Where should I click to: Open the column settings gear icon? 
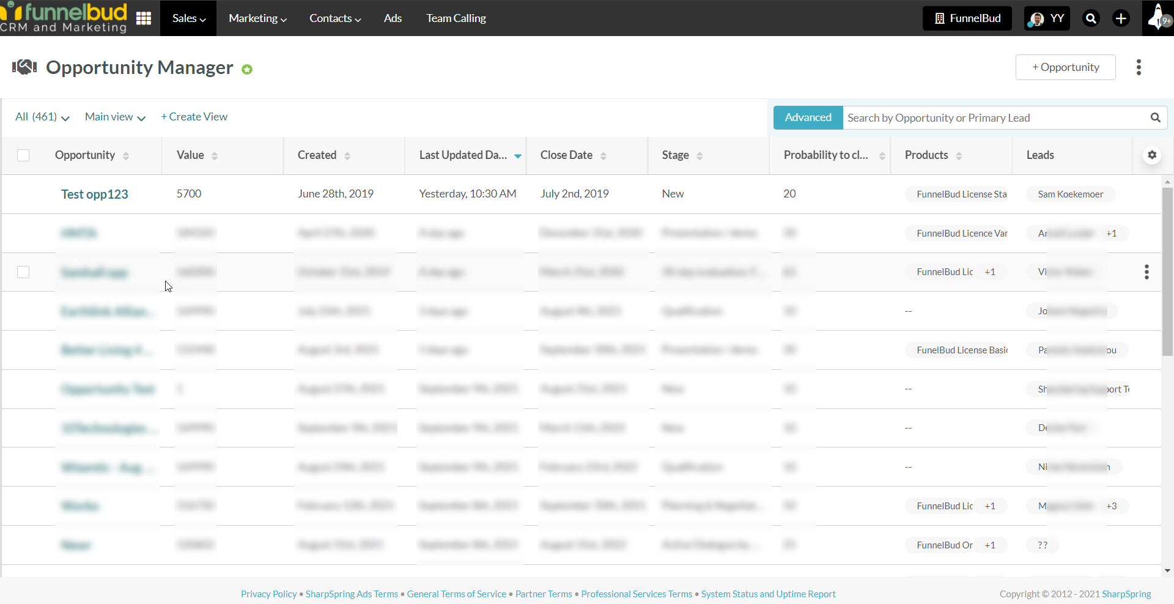[1152, 155]
